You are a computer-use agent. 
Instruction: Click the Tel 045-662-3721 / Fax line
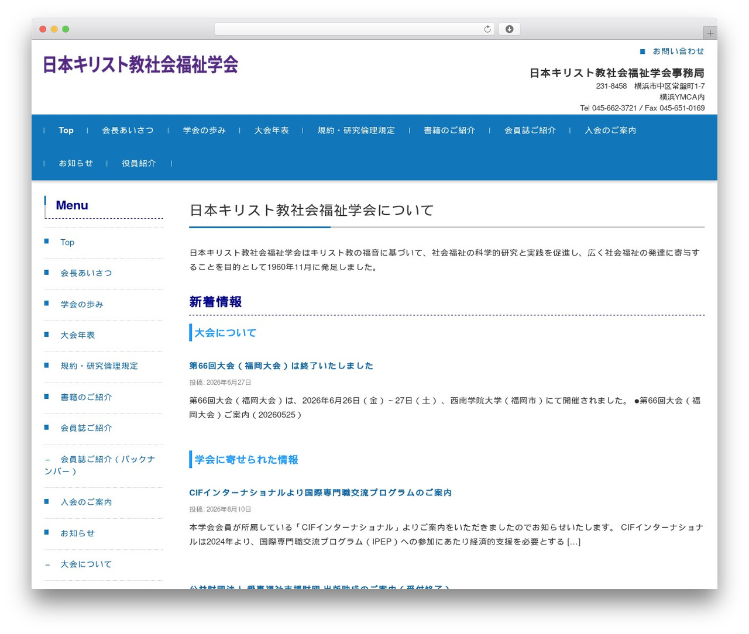pyautogui.click(x=642, y=108)
